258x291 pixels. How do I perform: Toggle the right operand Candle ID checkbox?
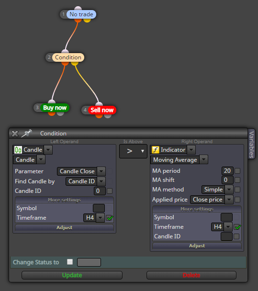[x=236, y=236]
